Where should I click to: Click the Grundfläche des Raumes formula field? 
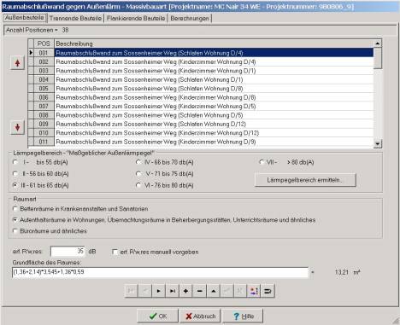(x=160, y=272)
